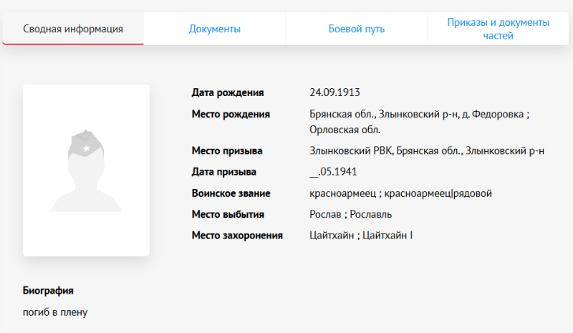Click the Злынковский РВК conscription value

pyautogui.click(x=427, y=150)
